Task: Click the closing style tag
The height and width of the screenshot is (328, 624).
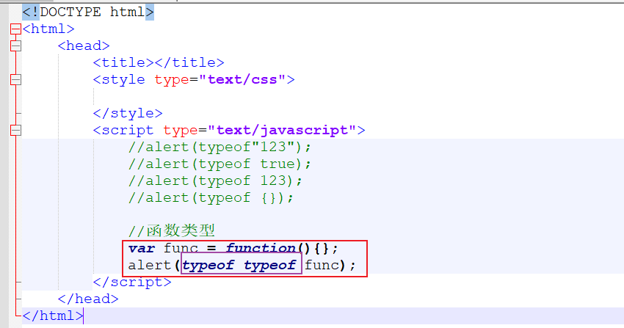Action: [x=128, y=113]
